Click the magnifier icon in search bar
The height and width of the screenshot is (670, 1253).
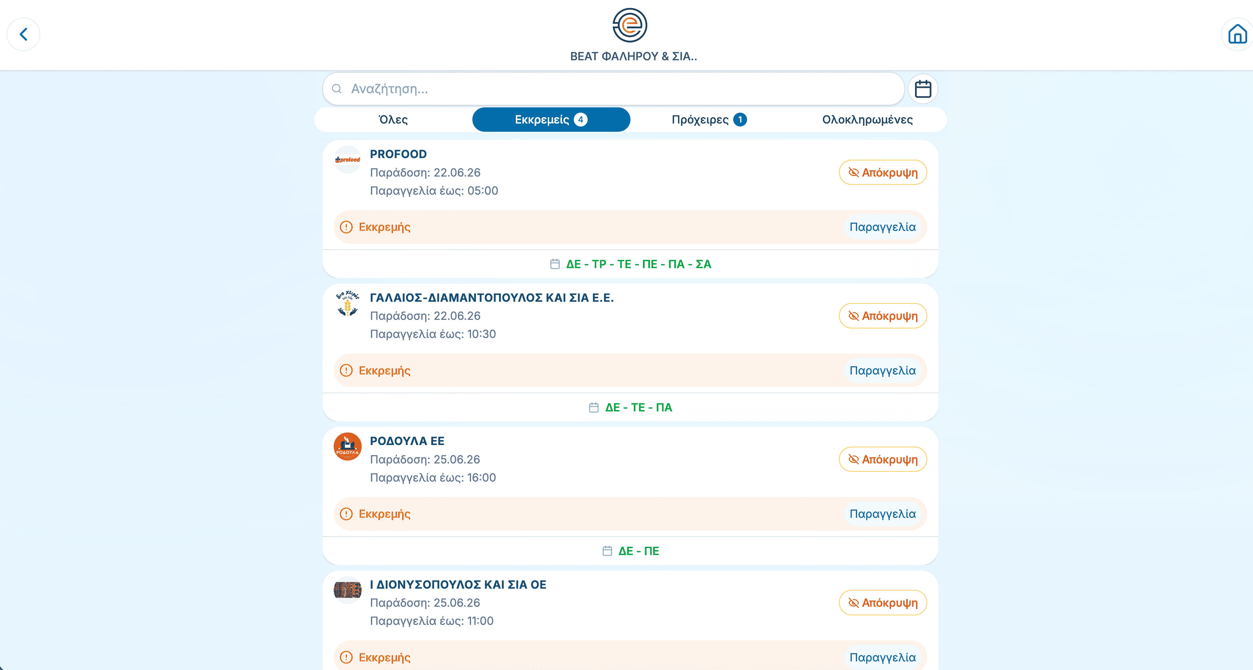[x=337, y=89]
